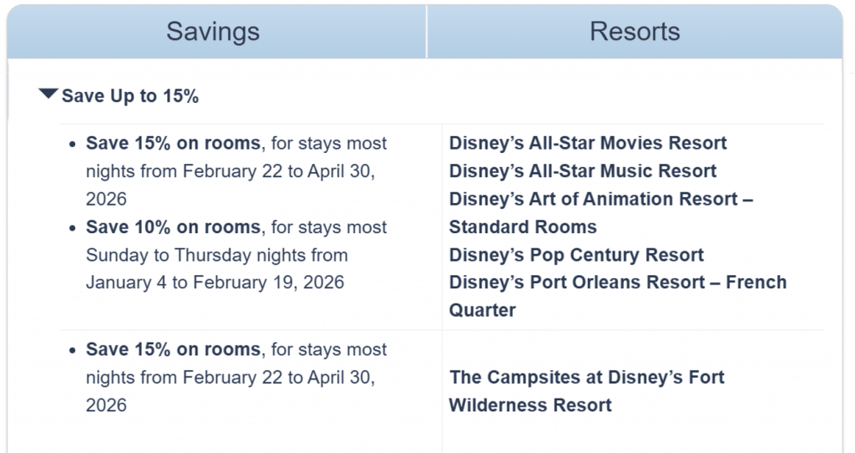
Task: Open The Campsites at Disney's Fort Wilderness Resort
Action: tap(586, 377)
